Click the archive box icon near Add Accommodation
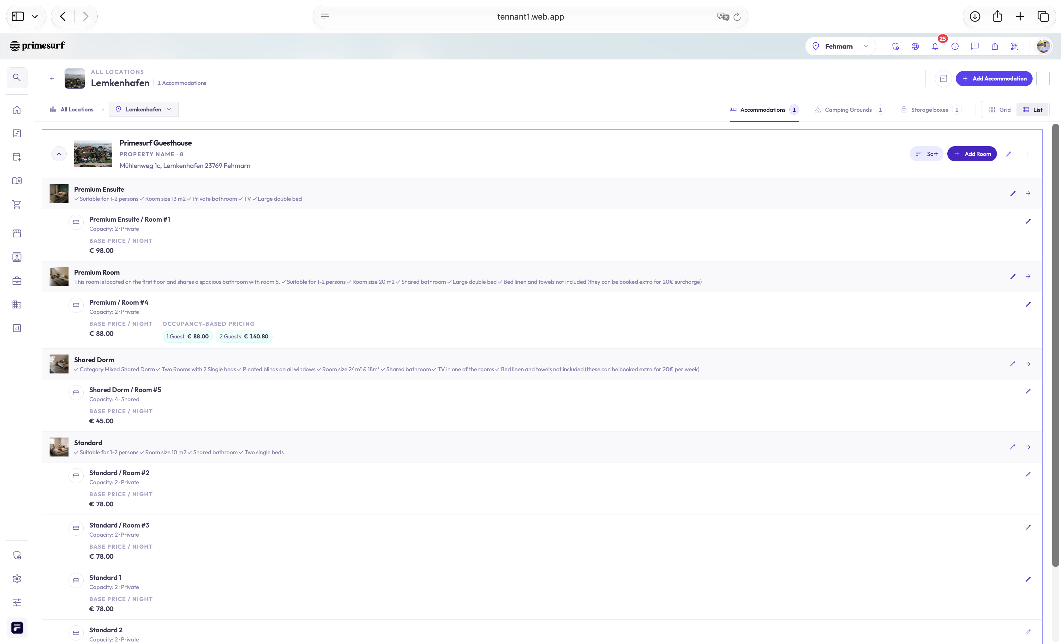 click(x=943, y=78)
